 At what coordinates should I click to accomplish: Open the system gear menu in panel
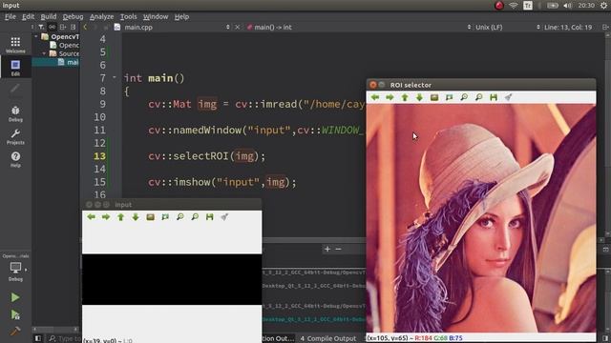click(x=603, y=6)
